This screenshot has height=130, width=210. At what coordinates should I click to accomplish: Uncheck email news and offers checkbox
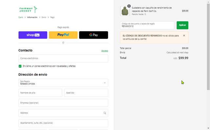tap(20, 66)
